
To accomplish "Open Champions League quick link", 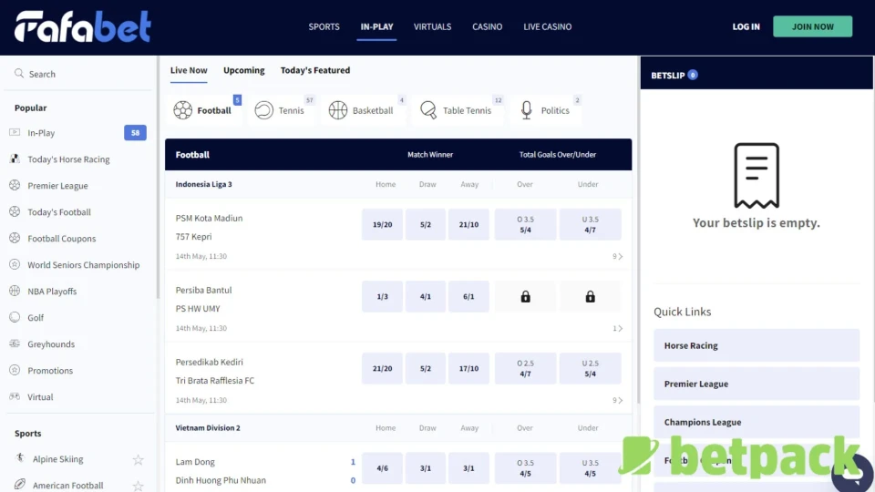I will click(x=757, y=422).
